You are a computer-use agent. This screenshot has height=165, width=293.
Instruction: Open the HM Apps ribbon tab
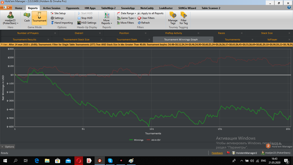[90, 8]
